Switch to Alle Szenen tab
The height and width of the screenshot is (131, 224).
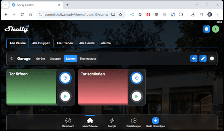pos(65,43)
